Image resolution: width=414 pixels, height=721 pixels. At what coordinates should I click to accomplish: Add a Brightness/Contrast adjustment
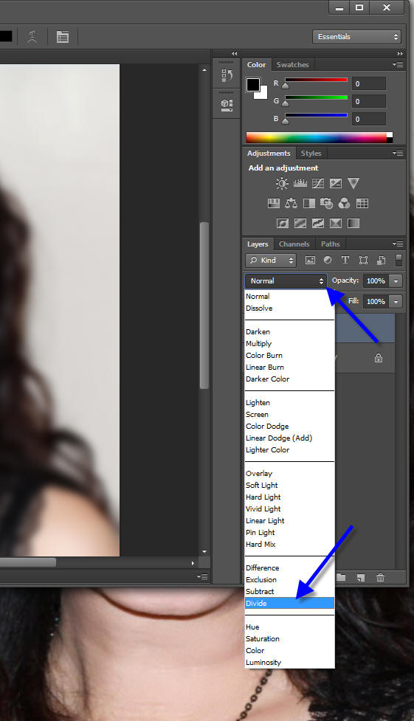pyautogui.click(x=282, y=184)
